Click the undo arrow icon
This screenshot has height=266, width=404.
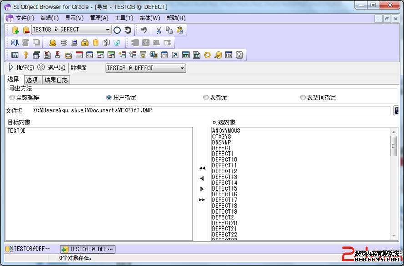(144, 30)
